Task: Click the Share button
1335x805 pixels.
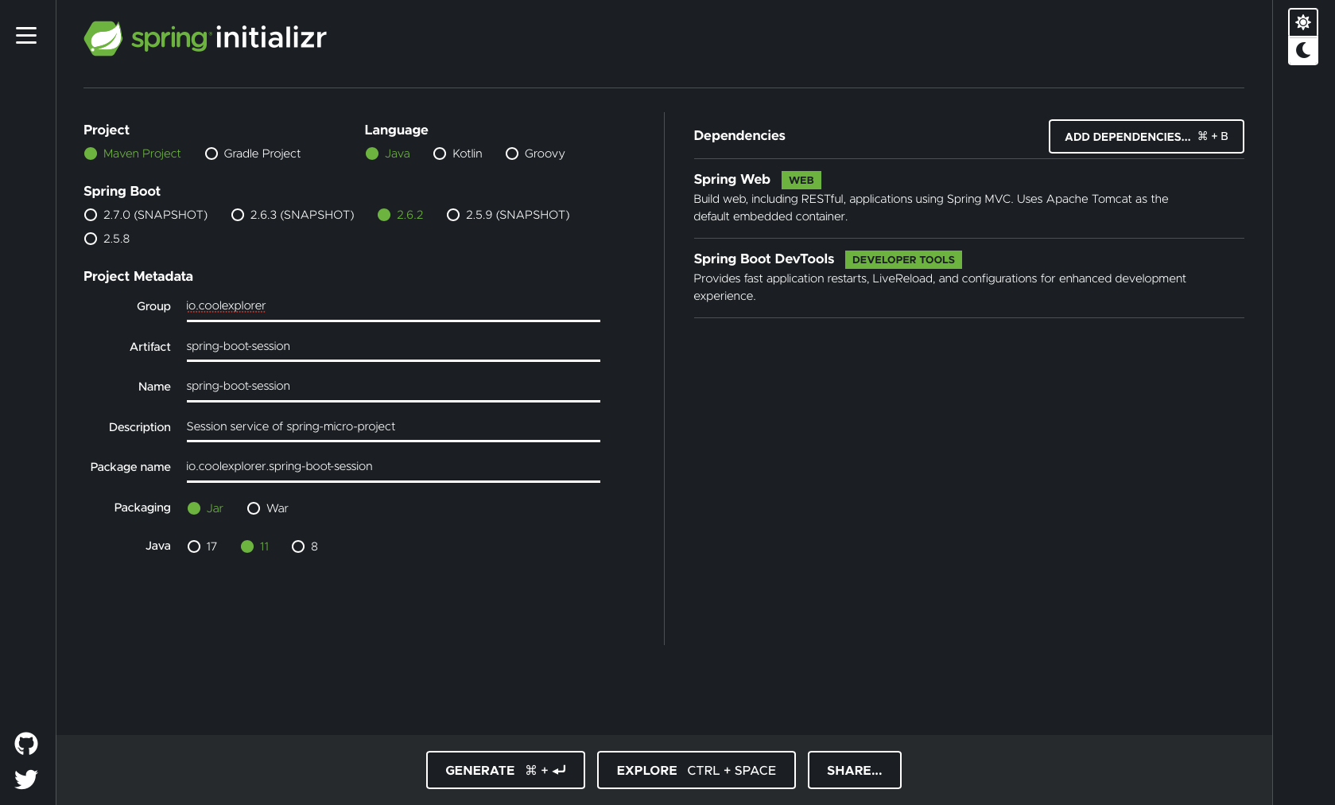Action: point(855,770)
